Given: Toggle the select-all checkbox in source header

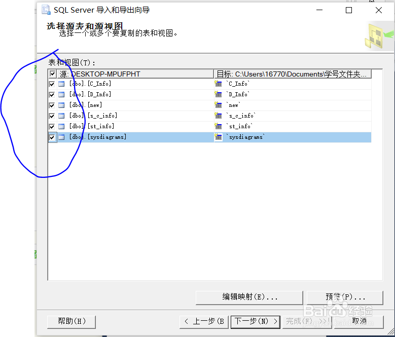Looking at the screenshot, I should pos(52,74).
